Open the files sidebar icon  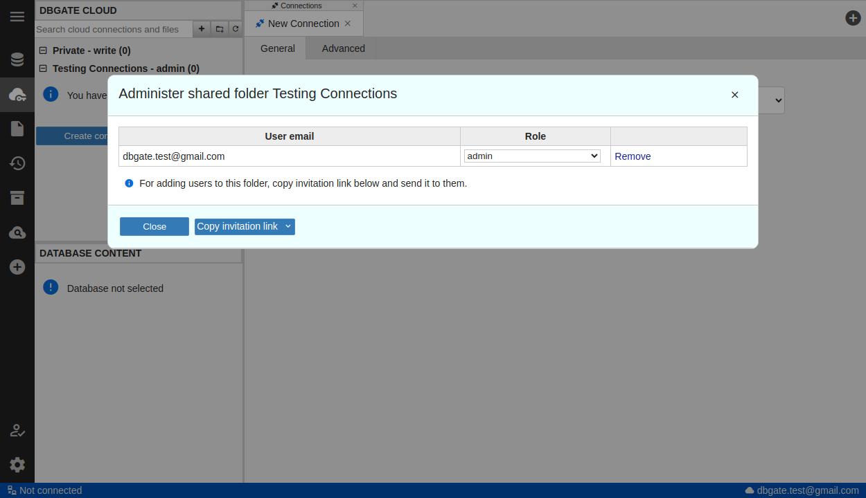[x=17, y=129]
